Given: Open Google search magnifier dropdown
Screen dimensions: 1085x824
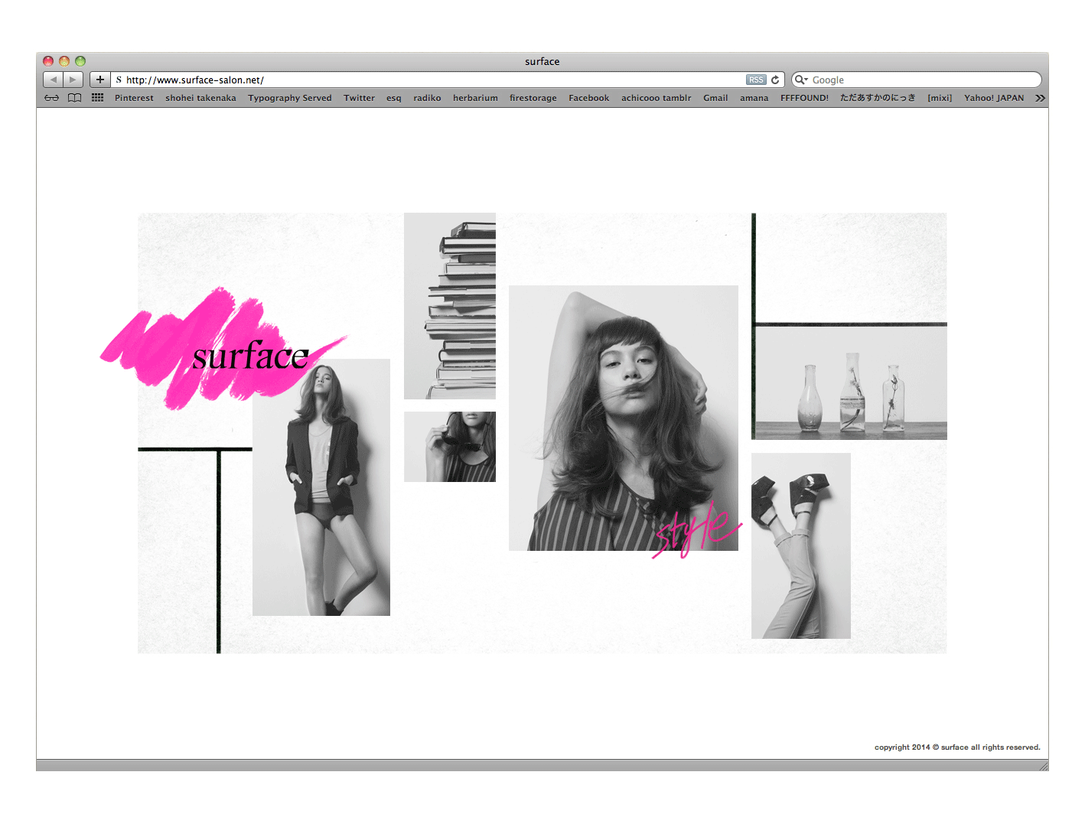Looking at the screenshot, I should click(x=801, y=80).
